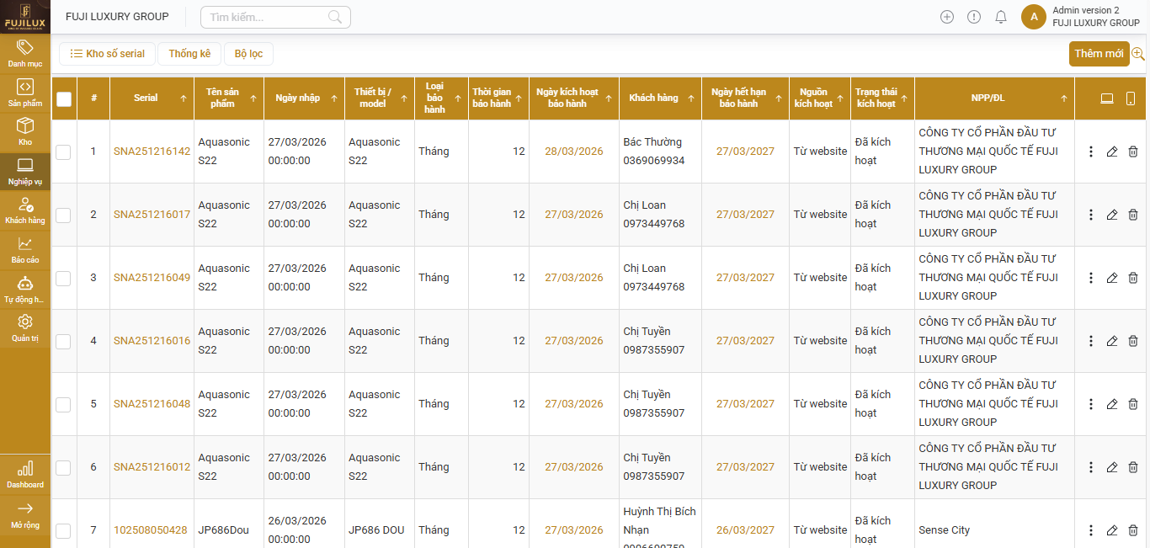Tick the checkbox for row 5
Screen dimensions: 1150x548
[63, 404]
